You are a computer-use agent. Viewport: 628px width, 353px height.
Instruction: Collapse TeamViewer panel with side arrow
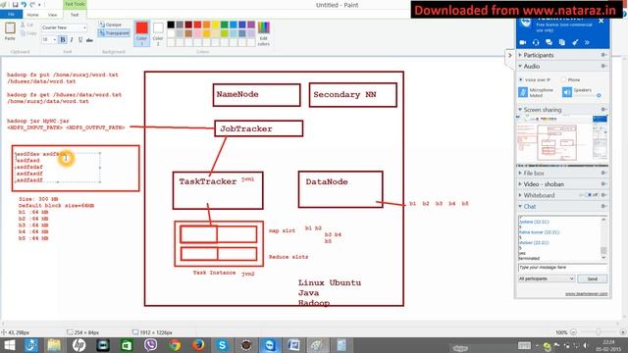tap(509, 56)
